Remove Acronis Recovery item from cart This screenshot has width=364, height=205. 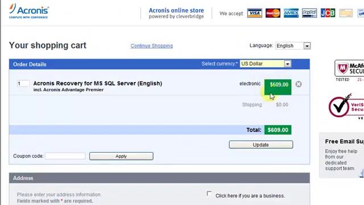tap(299, 84)
